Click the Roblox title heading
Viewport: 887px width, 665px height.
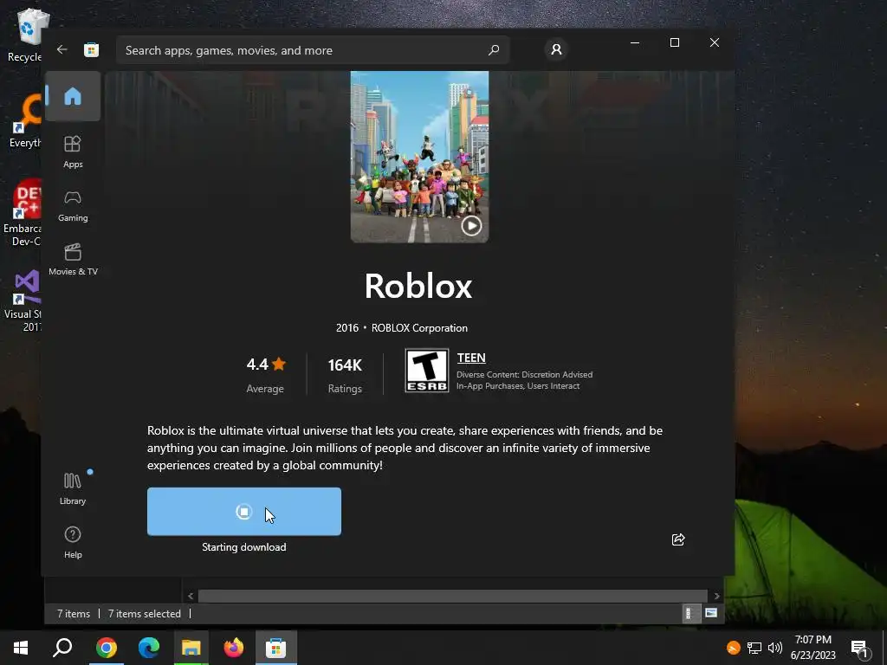click(418, 286)
